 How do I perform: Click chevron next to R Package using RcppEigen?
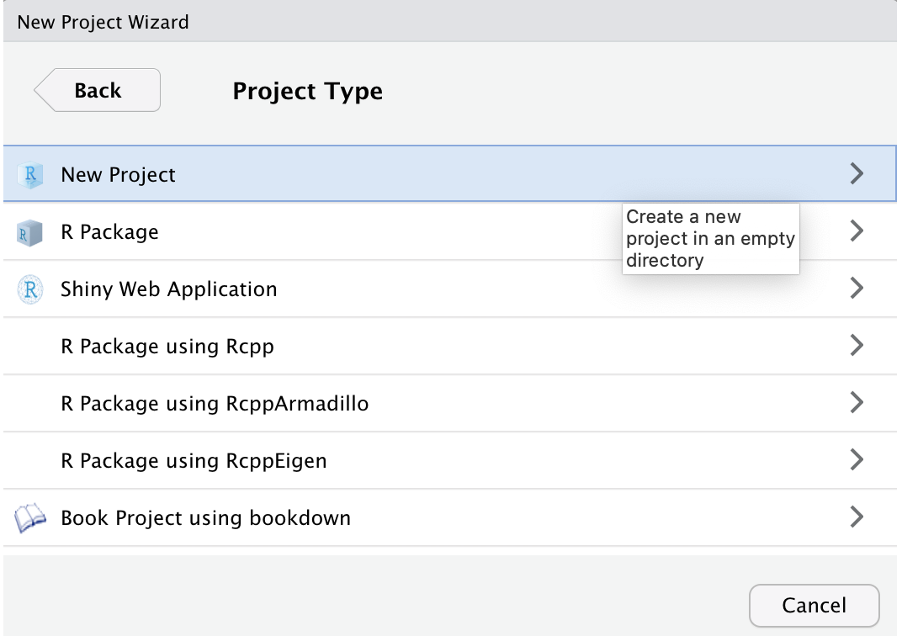(x=857, y=459)
